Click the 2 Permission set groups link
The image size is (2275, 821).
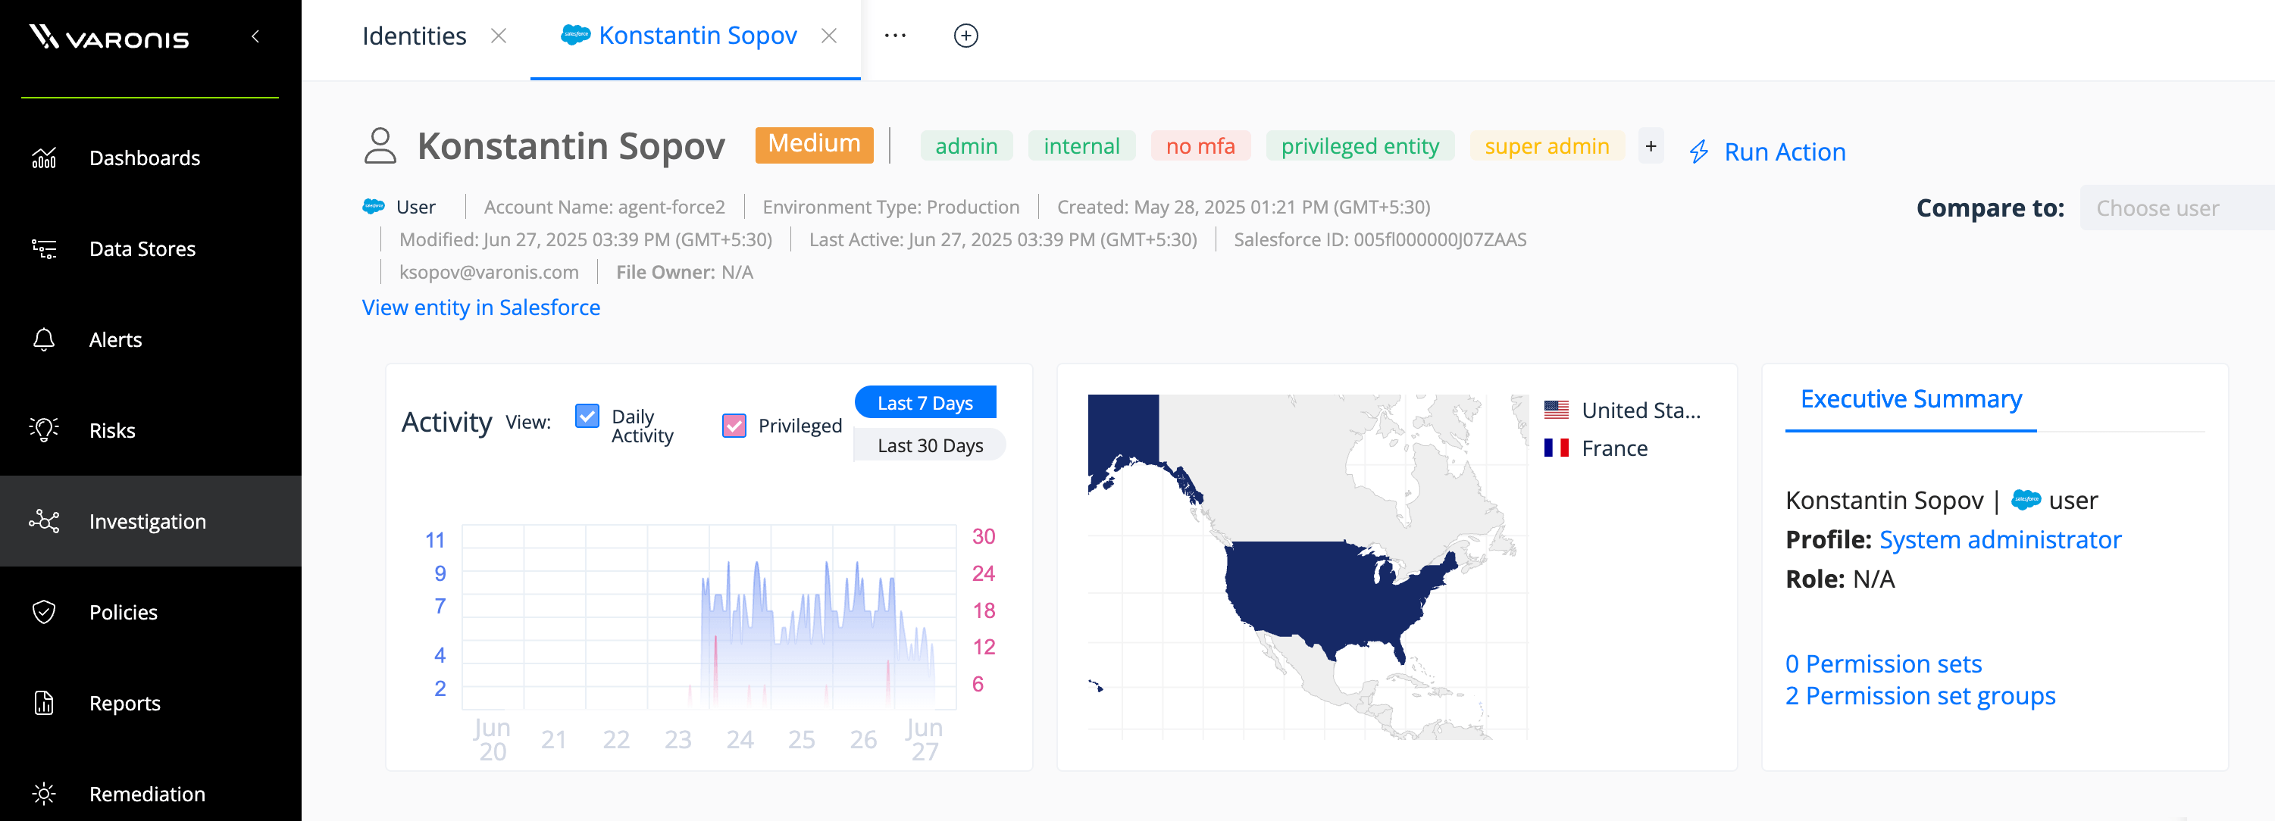[1920, 697]
